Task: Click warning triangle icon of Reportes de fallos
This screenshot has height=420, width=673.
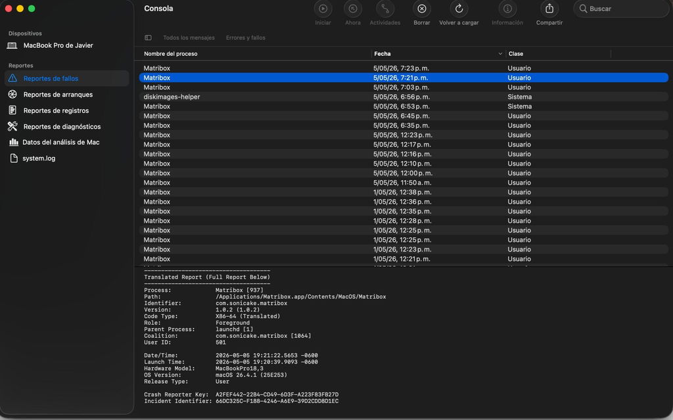Action: 12,78
